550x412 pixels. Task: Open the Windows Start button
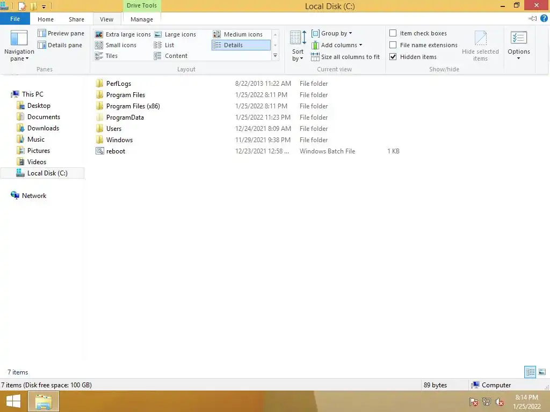tap(13, 401)
